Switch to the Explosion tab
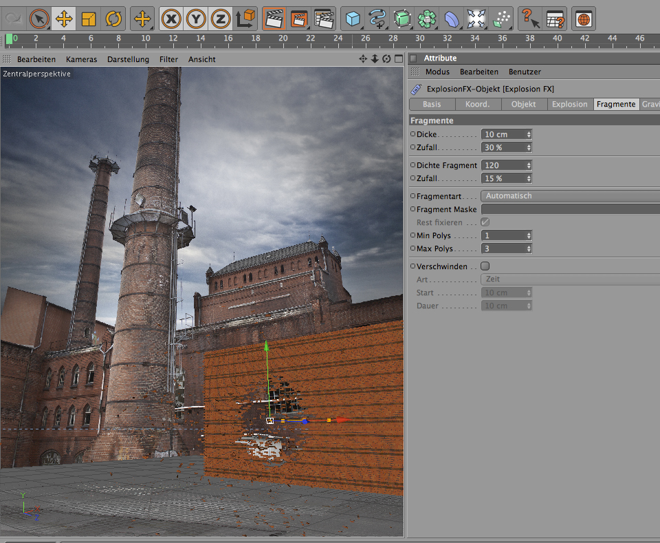This screenshot has height=543, width=660. pos(569,105)
